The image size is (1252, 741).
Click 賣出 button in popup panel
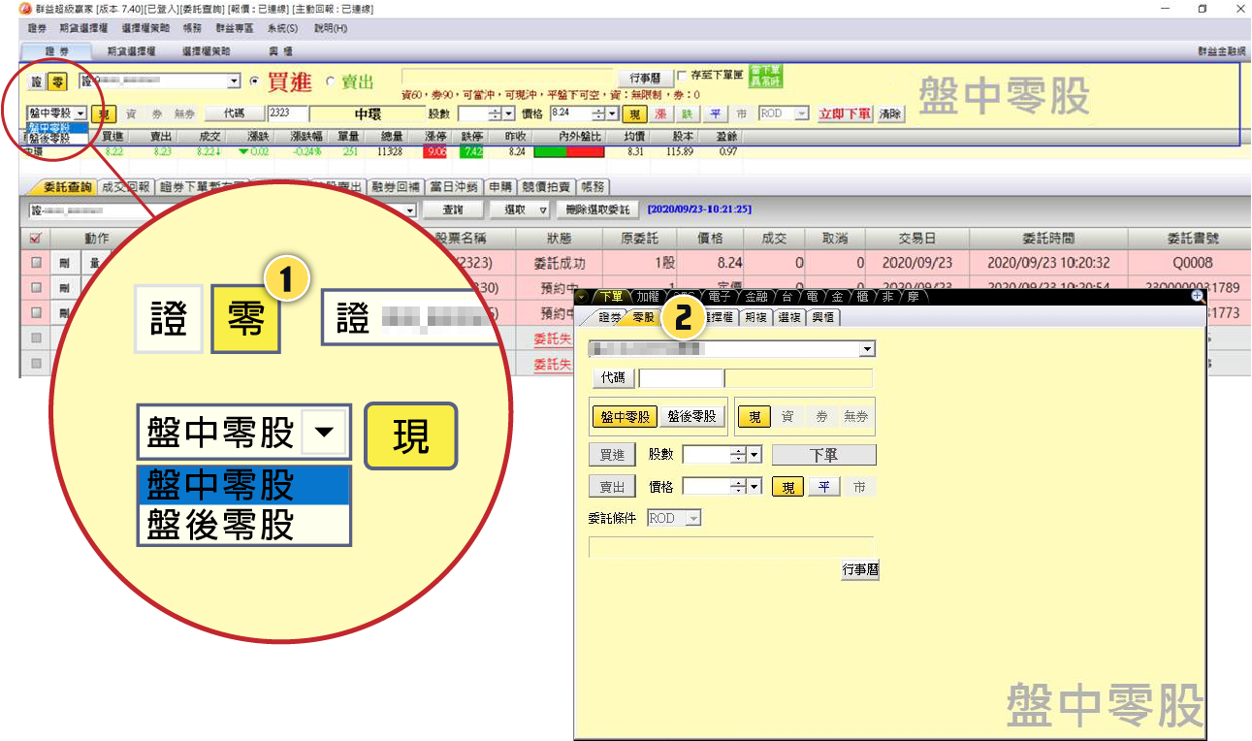point(612,487)
